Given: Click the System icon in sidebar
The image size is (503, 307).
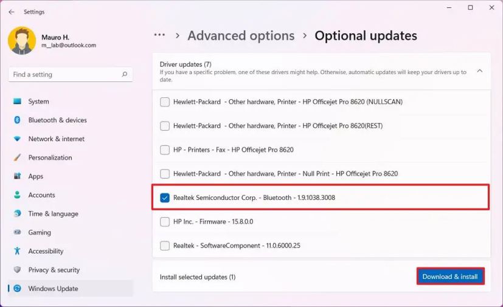Looking at the screenshot, I should click(x=17, y=102).
